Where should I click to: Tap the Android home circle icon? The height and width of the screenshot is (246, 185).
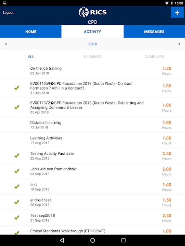click(x=93, y=240)
